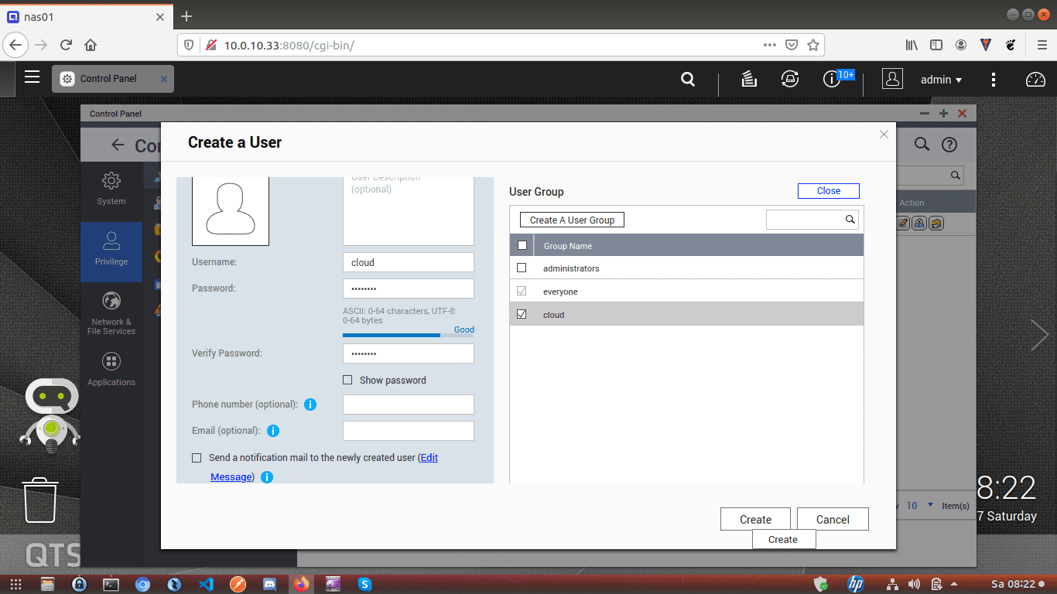Open Visual Studio Code from the taskbar

coord(206,584)
